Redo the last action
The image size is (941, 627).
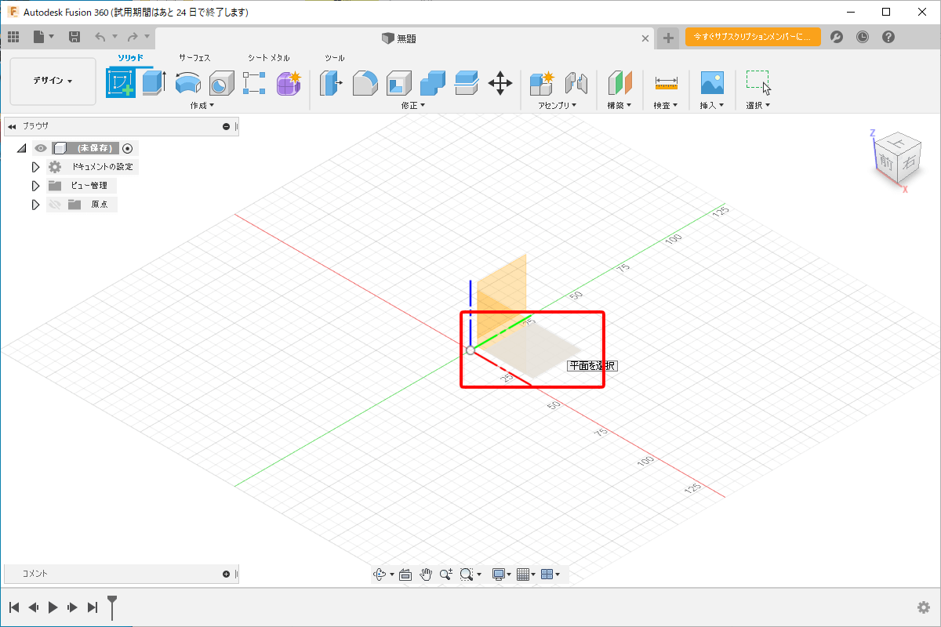[x=133, y=37]
